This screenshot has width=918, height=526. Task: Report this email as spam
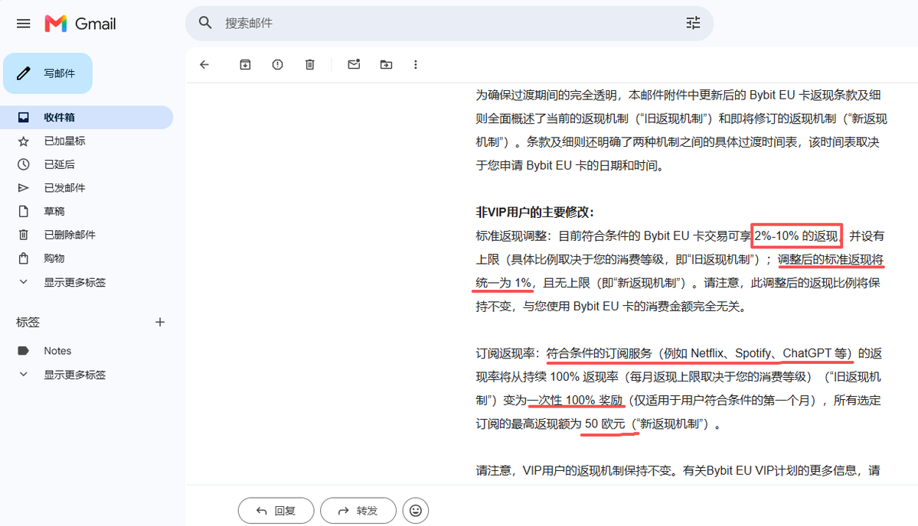pos(277,64)
